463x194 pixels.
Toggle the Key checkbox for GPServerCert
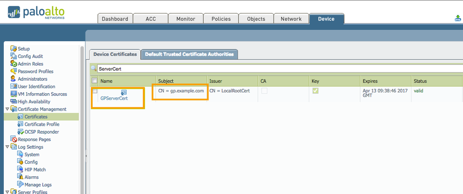tap(316, 91)
